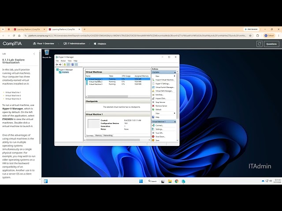This screenshot has width=282, height=211.
Task: Switch to the Memory tab
Action: coord(98,135)
